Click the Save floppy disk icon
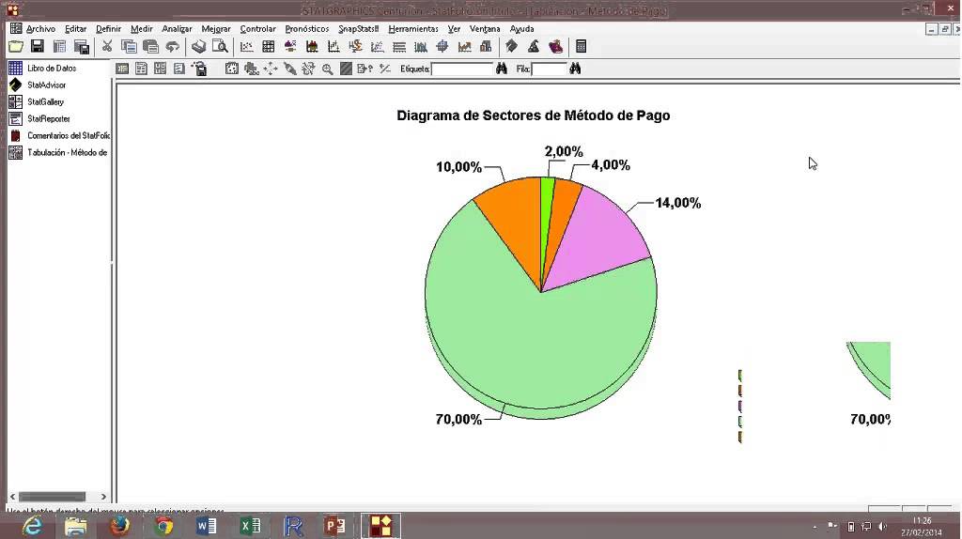Viewport: 962px width, 539px height. (38, 47)
